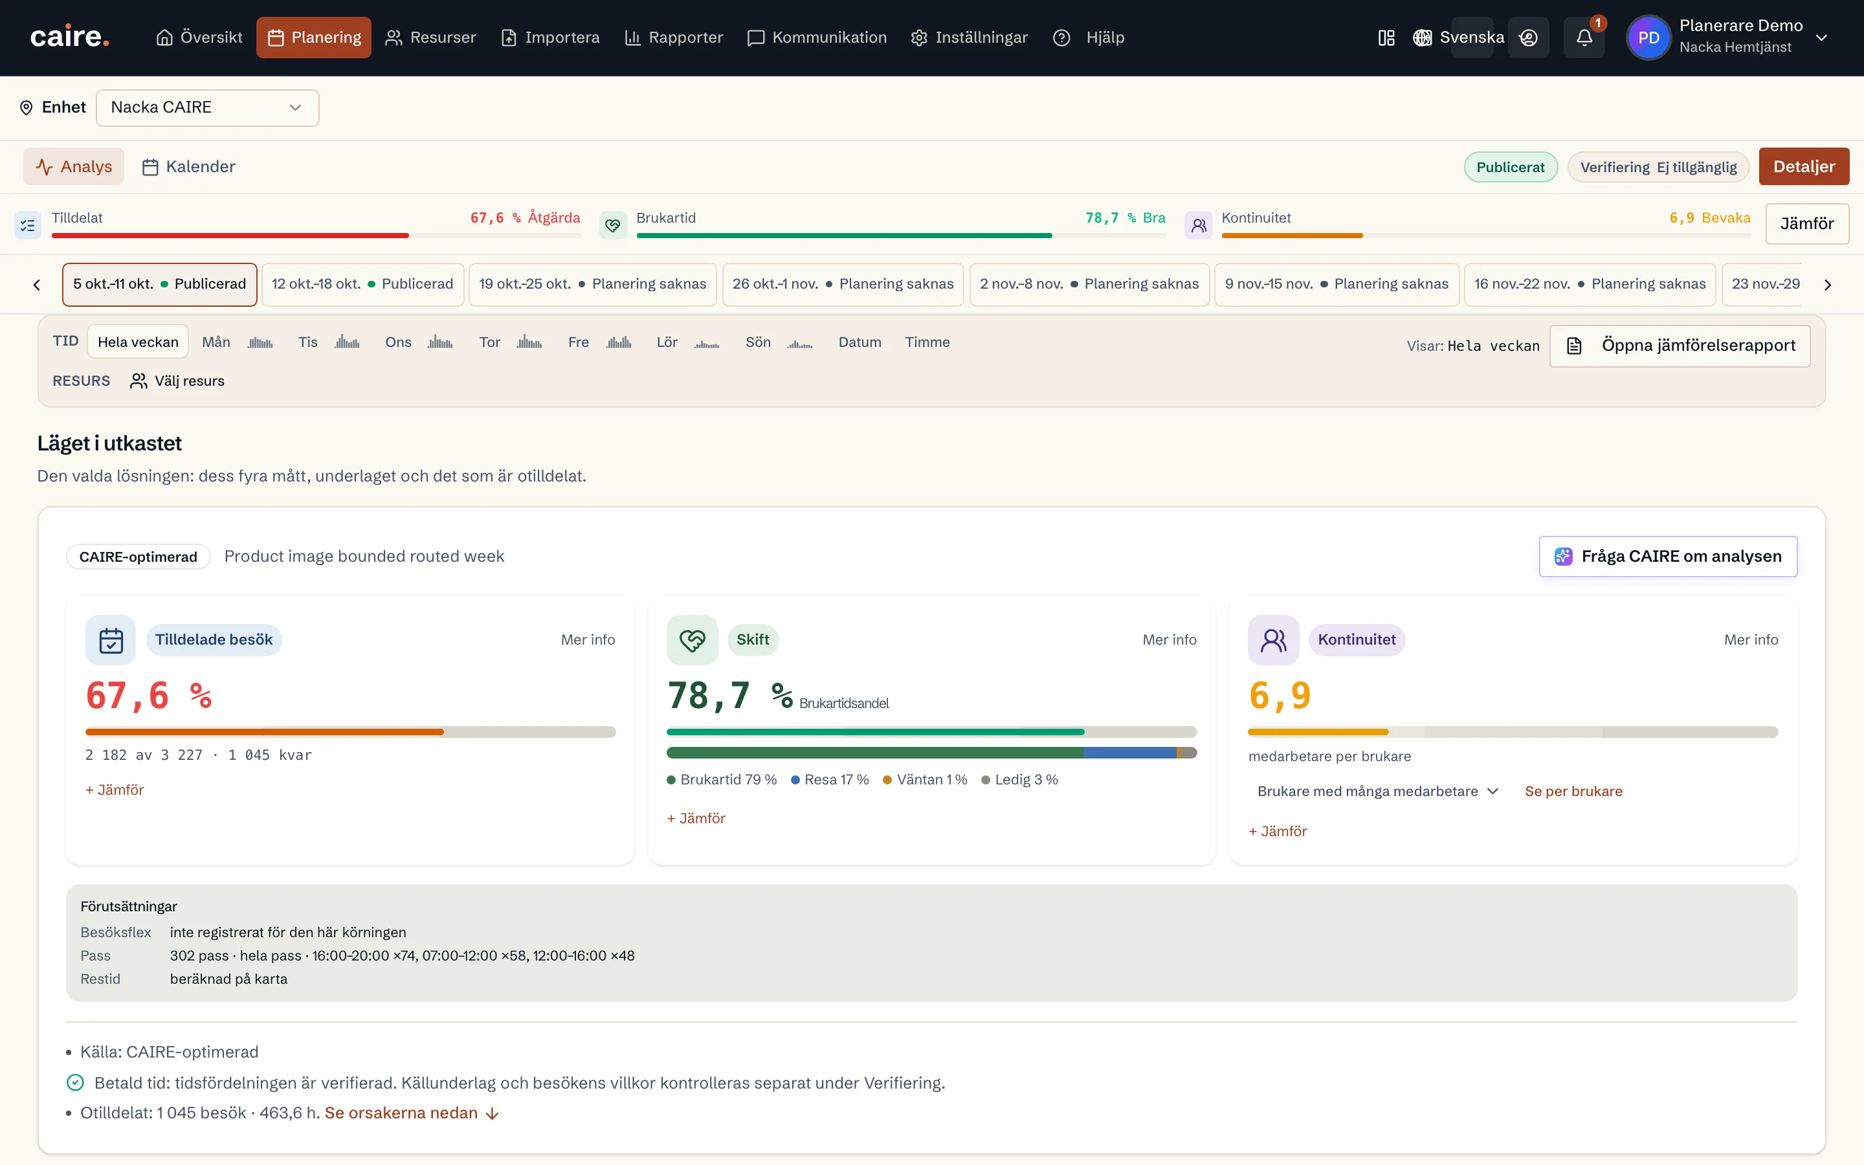The height and width of the screenshot is (1165, 1864).
Task: Open the notifications bell
Action: pyautogui.click(x=1584, y=38)
